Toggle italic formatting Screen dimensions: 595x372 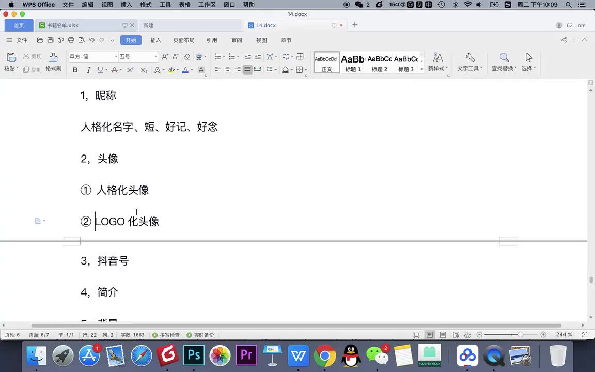(x=88, y=70)
